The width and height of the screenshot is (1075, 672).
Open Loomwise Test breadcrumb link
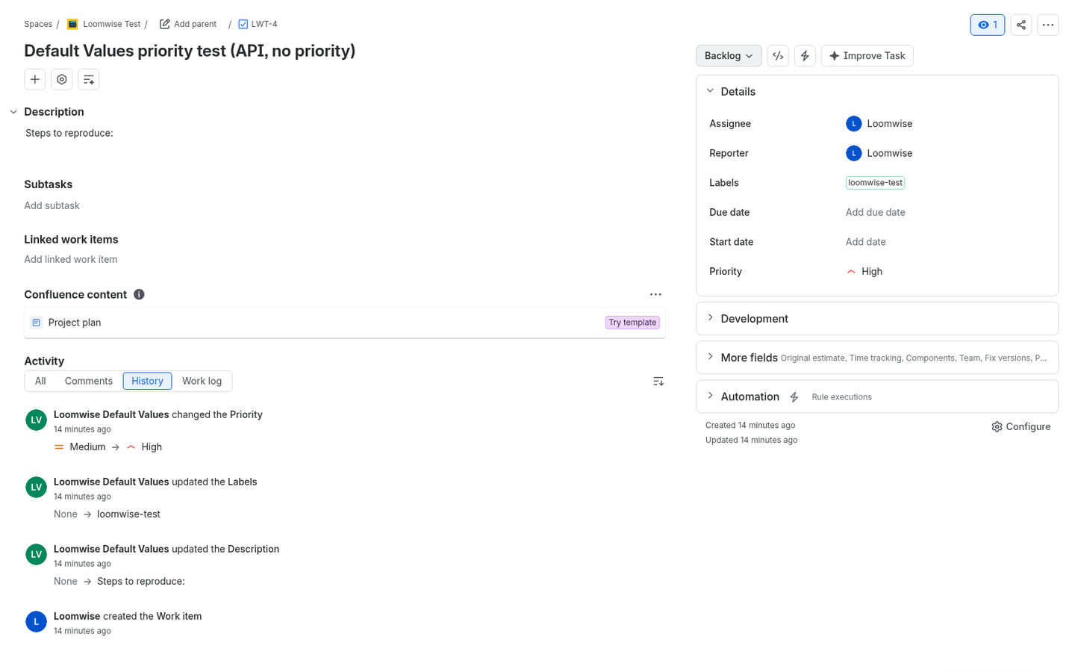tap(111, 24)
